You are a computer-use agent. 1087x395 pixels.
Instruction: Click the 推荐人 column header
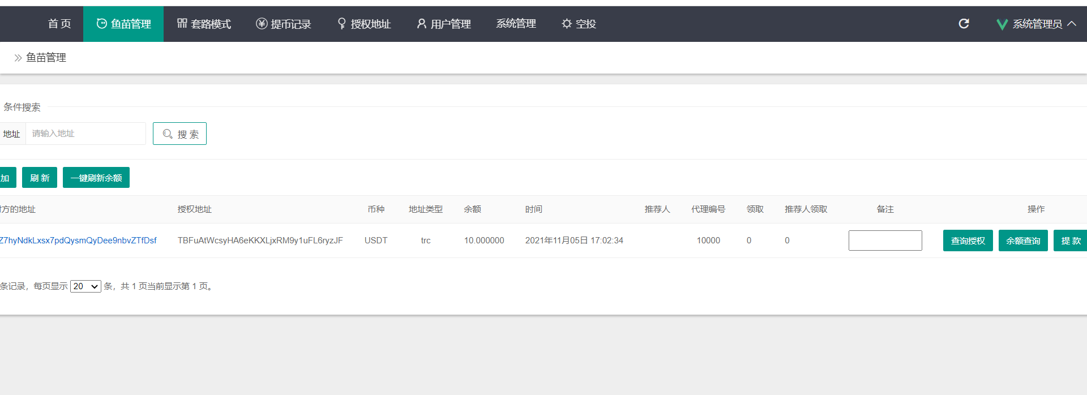[x=657, y=209]
